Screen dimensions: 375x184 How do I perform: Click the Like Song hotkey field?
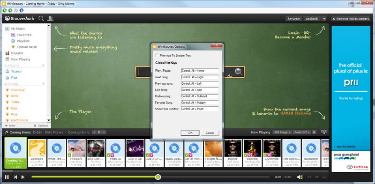[x=200, y=90]
